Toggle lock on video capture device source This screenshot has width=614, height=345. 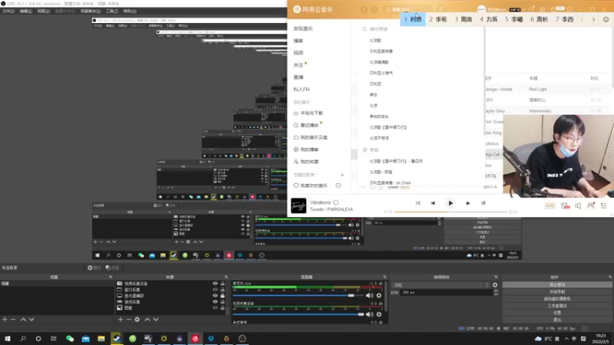point(223,284)
